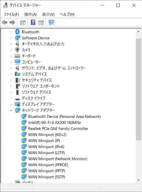The width and height of the screenshot is (142, 192).
Task: Select WAN Miniport (PPTP)
Action: coord(47,171)
